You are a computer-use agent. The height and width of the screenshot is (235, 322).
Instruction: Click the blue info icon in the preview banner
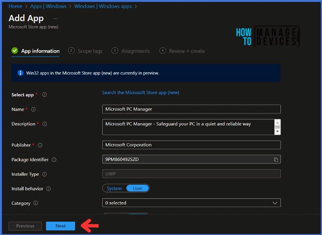(x=20, y=73)
